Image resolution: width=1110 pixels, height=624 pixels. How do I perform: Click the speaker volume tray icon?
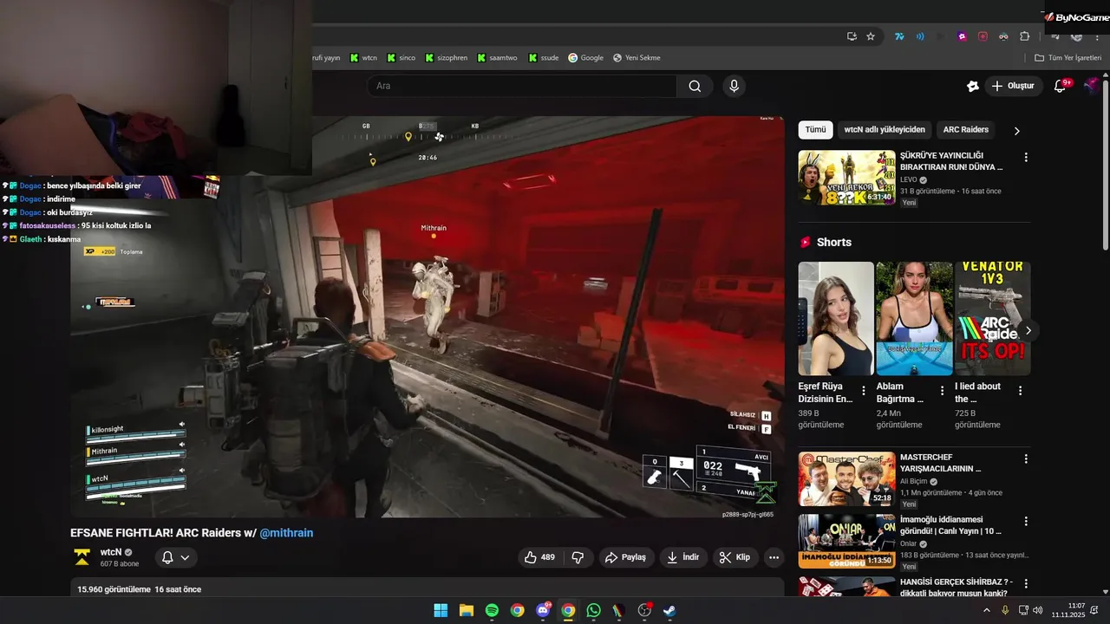pos(1037,610)
